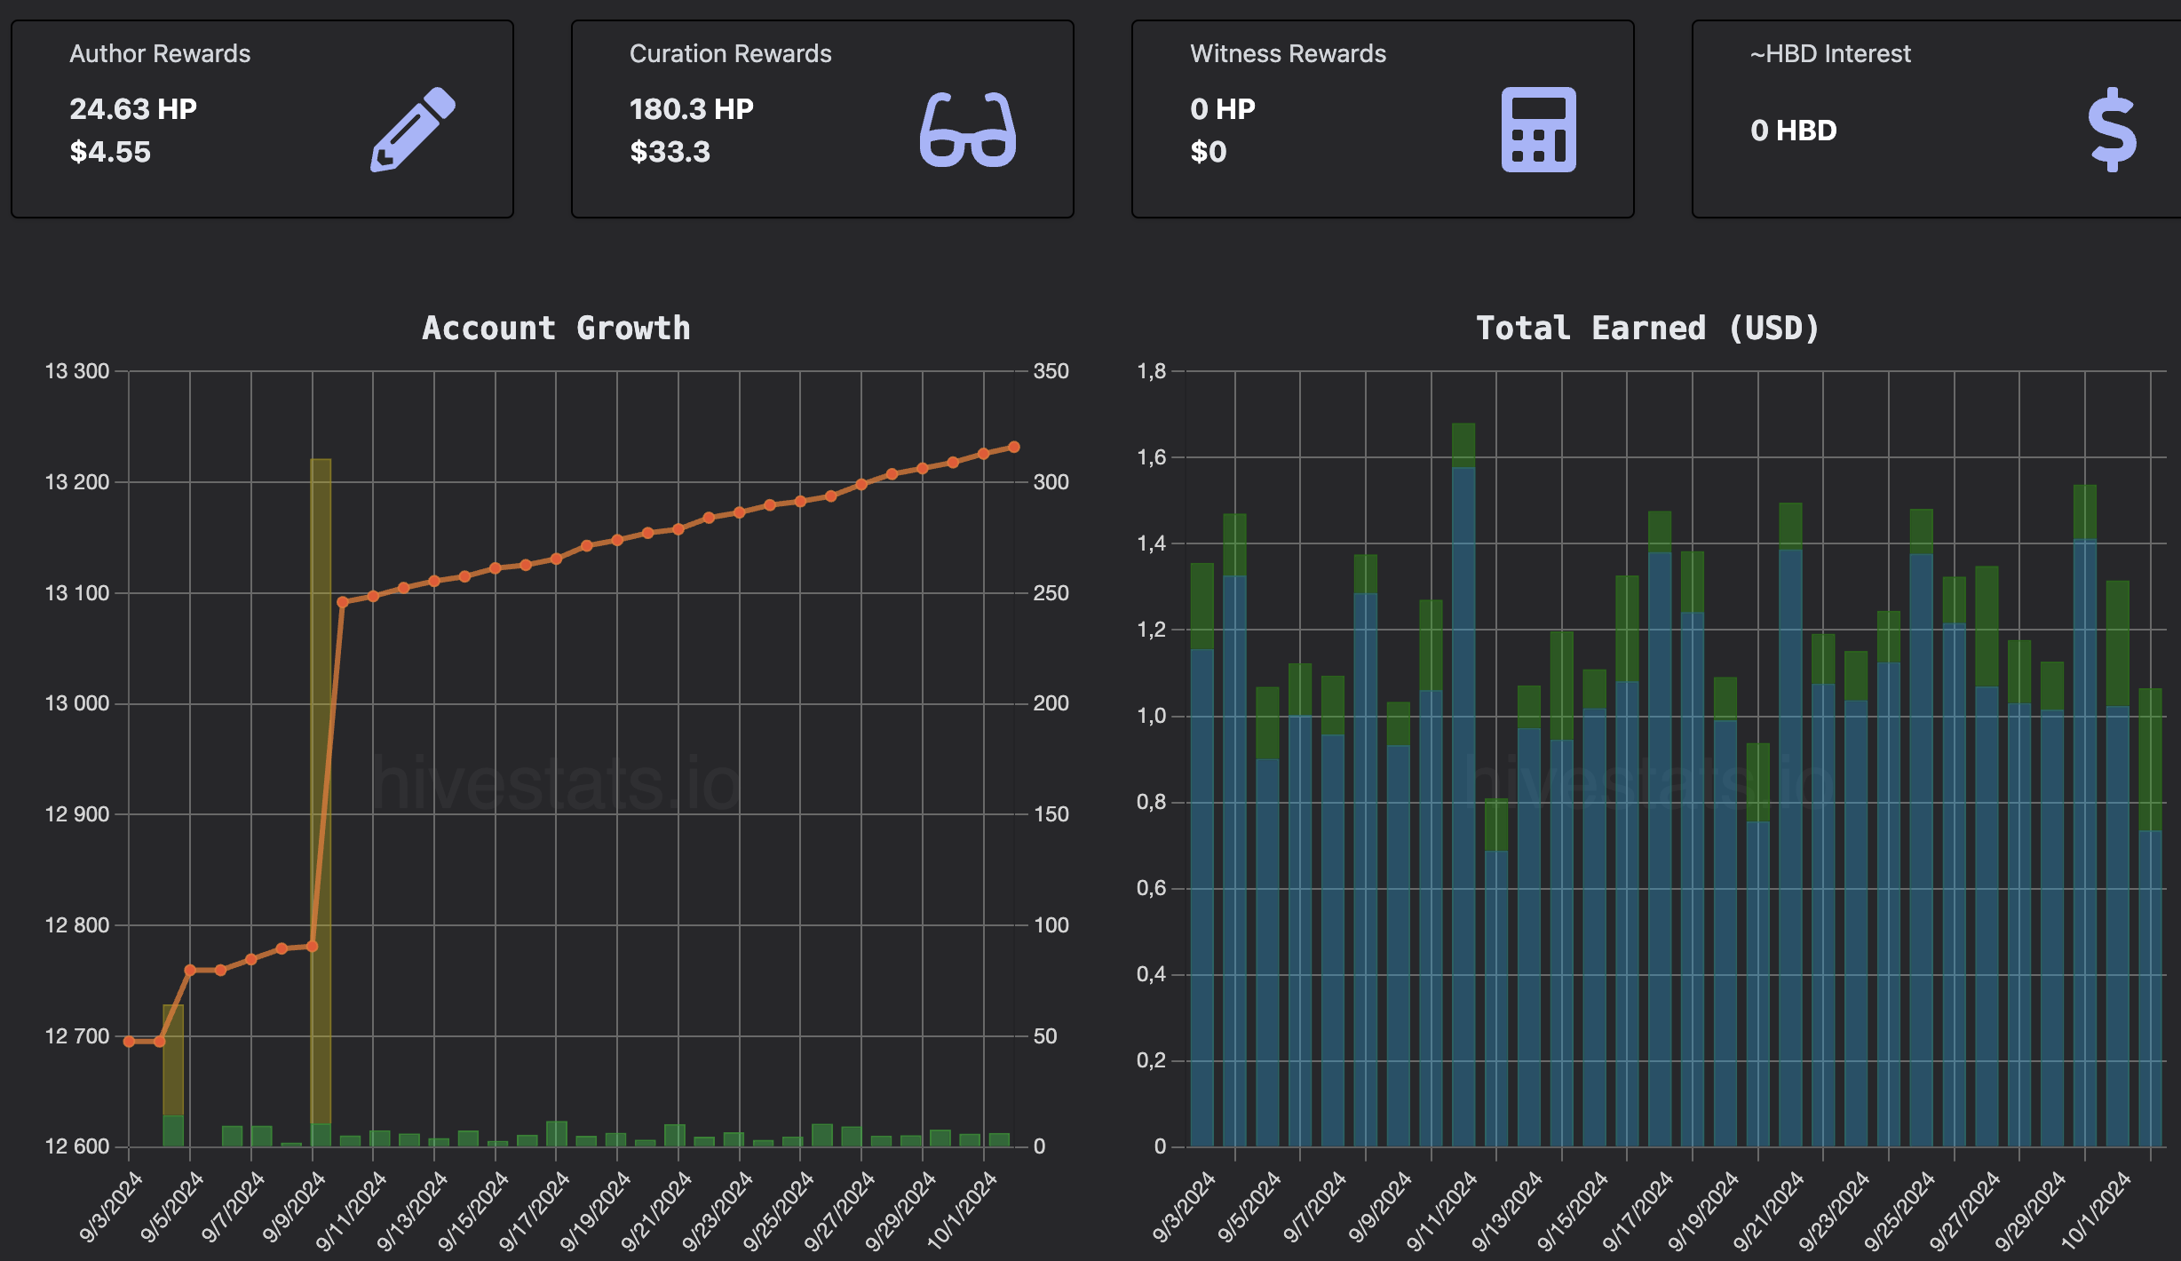The width and height of the screenshot is (2181, 1261).
Task: Click the first bar at 9/3/2024 in Total Earned
Action: click(x=1202, y=854)
